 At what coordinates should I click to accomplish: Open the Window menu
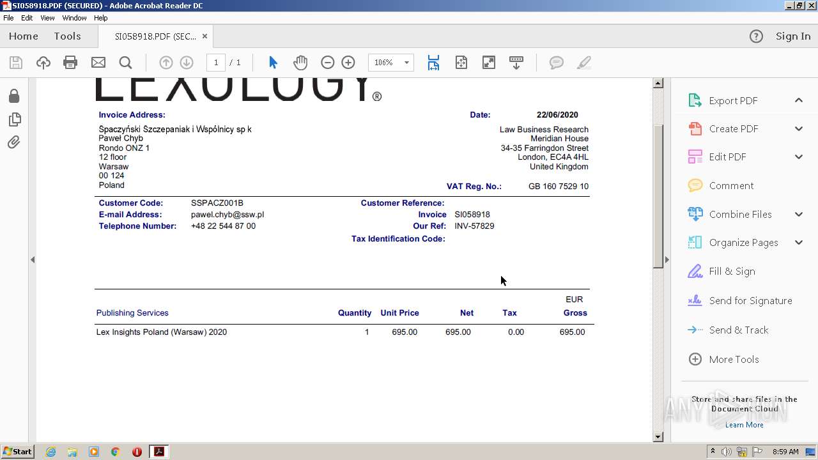(74, 18)
